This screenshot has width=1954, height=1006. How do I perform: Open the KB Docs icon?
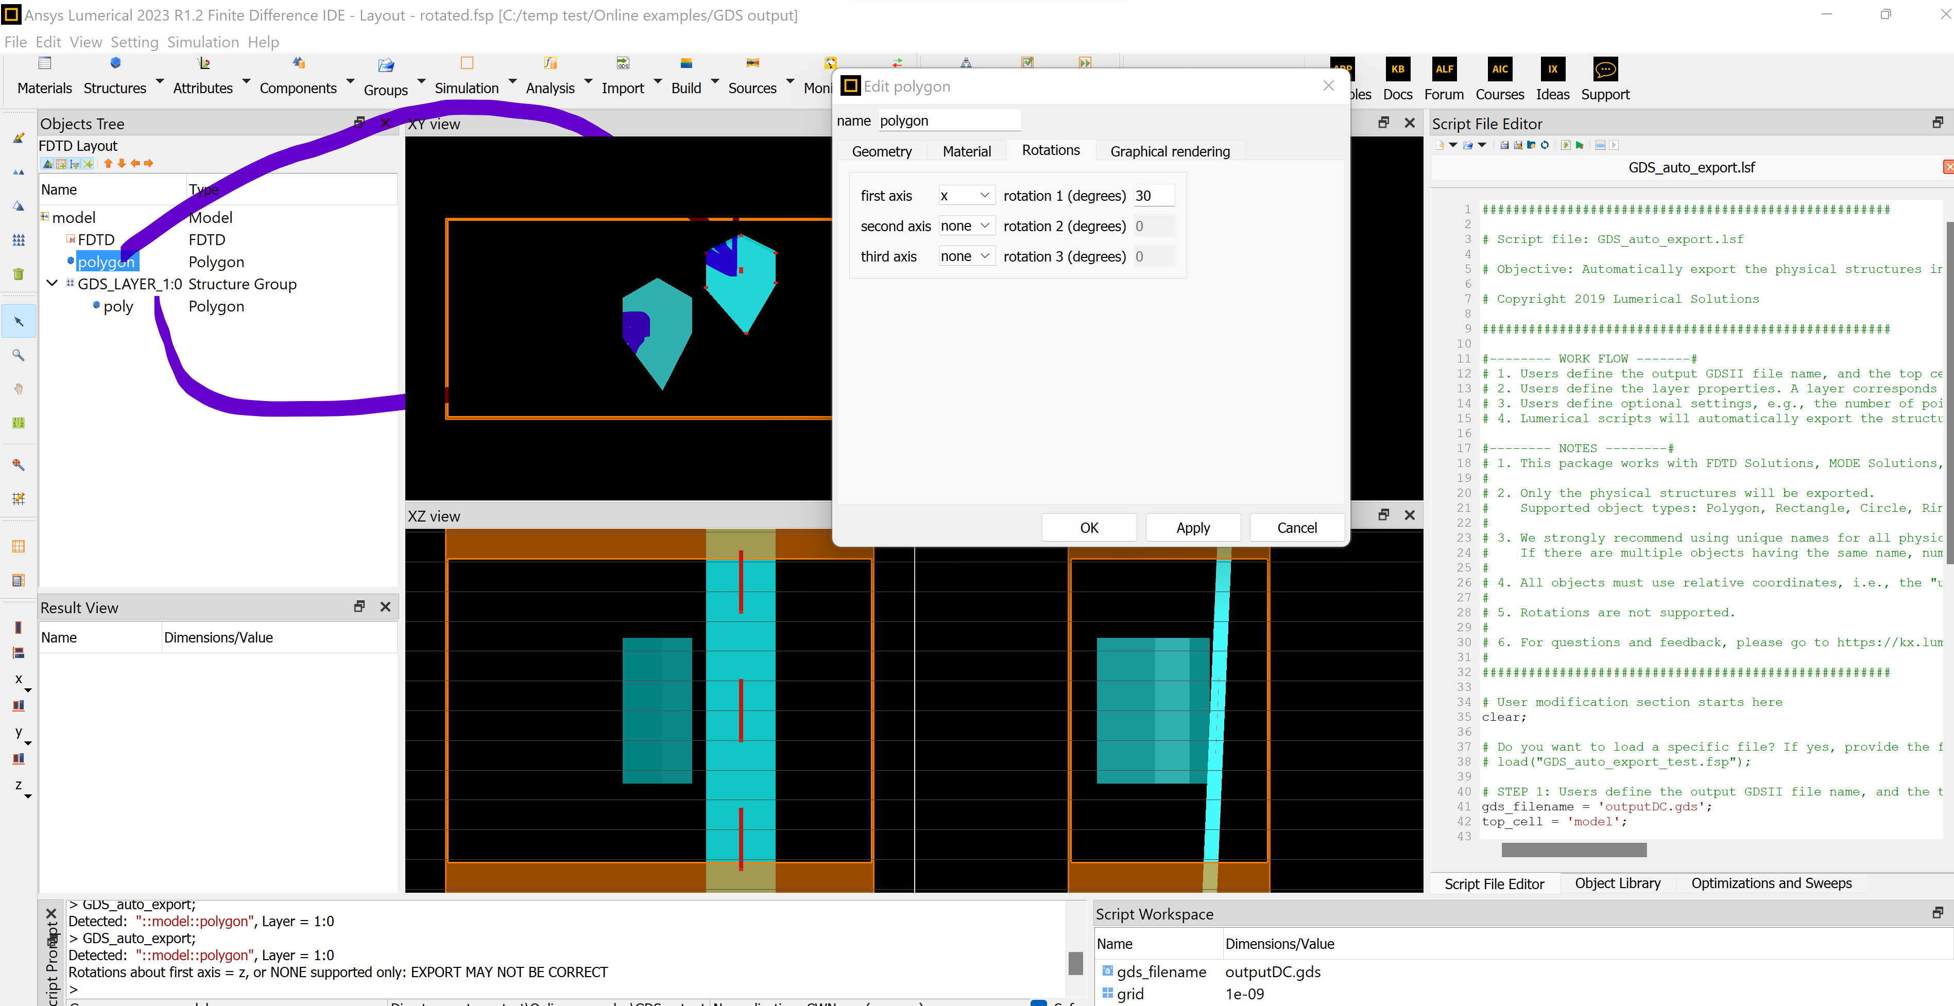pyautogui.click(x=1397, y=69)
